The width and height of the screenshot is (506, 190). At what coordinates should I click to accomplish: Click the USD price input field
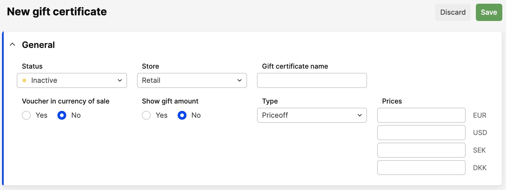421,133
